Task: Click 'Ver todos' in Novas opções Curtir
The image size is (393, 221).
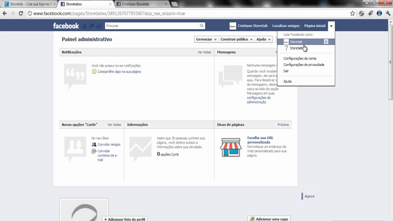Action: click(114, 125)
